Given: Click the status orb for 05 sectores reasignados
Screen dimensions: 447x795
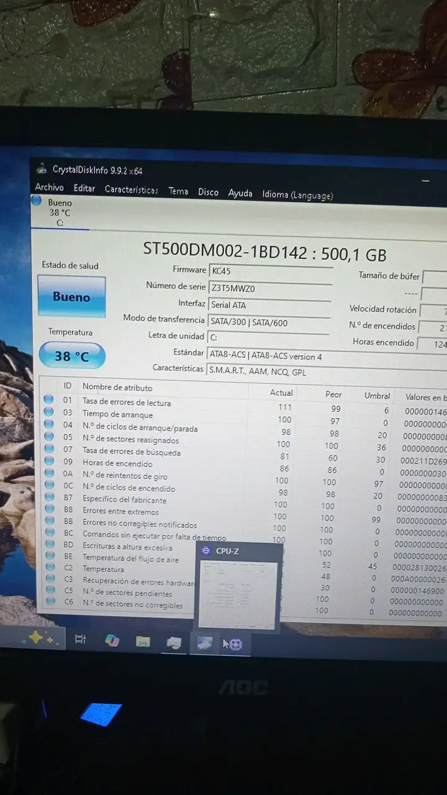Looking at the screenshot, I should pyautogui.click(x=49, y=436).
